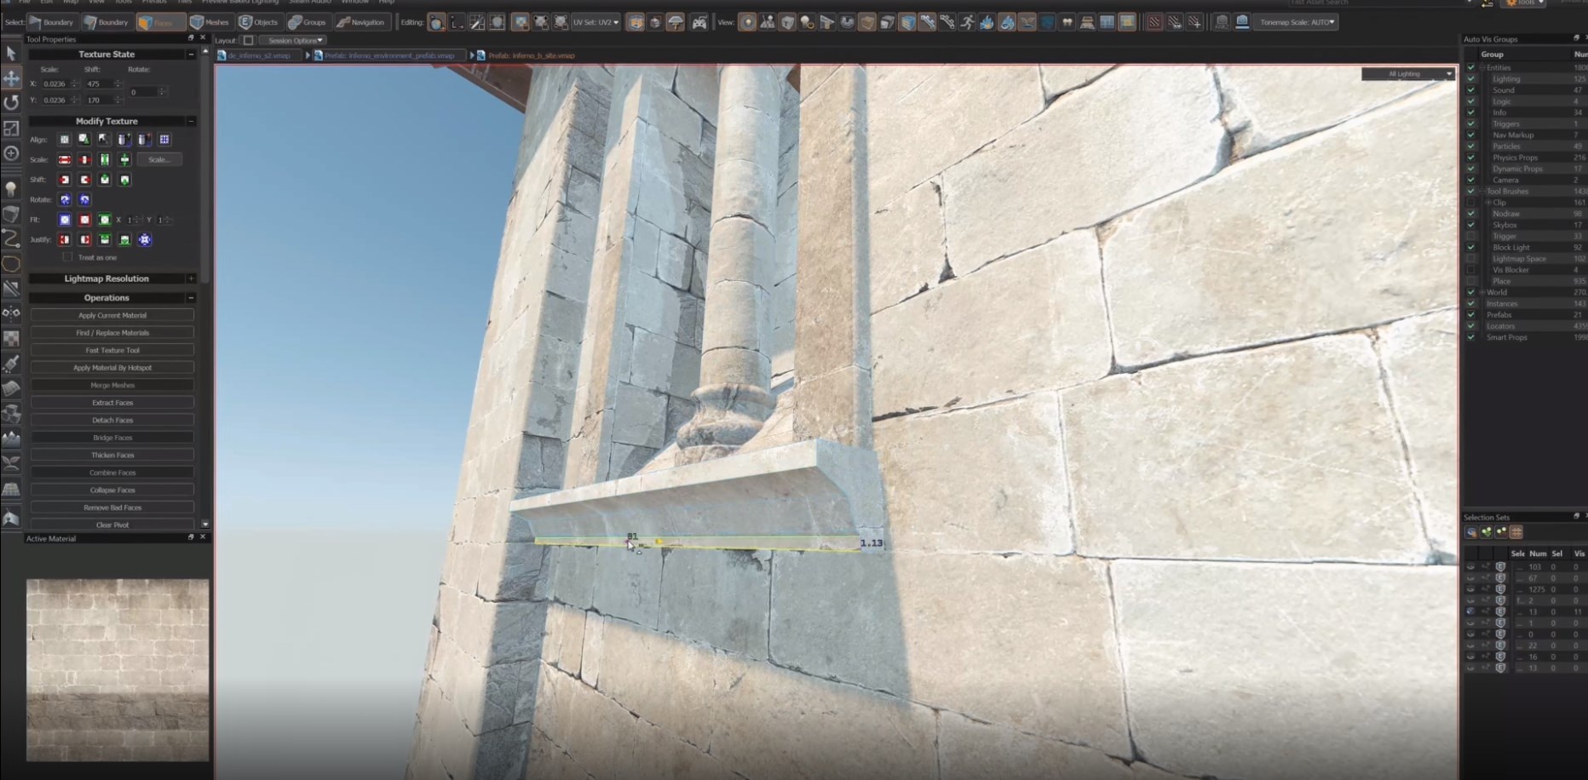Expand the Lightmap Resolution section
This screenshot has width=1588, height=780.
tap(191, 278)
